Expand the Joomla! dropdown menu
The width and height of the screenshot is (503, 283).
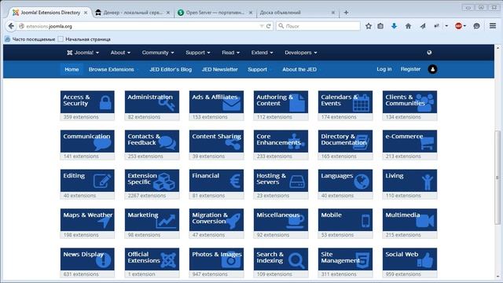coord(83,53)
